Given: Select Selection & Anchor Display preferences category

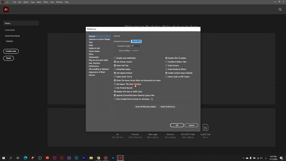Looking at the screenshot, I should [x=99, y=39].
